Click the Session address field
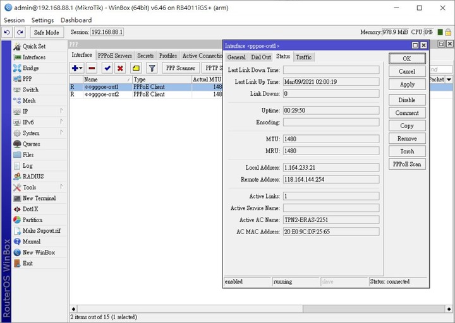 pos(107,32)
